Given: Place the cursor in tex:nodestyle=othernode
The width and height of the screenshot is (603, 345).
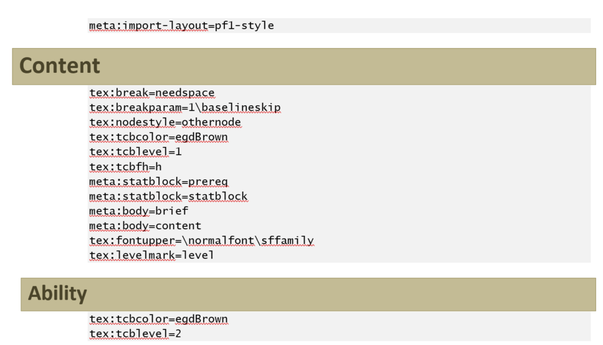Looking at the screenshot, I should click(x=165, y=122).
